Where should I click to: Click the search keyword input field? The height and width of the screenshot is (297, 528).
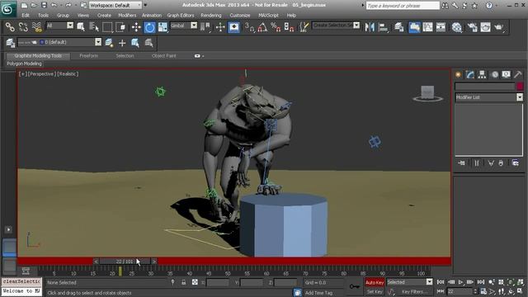[x=403, y=6]
